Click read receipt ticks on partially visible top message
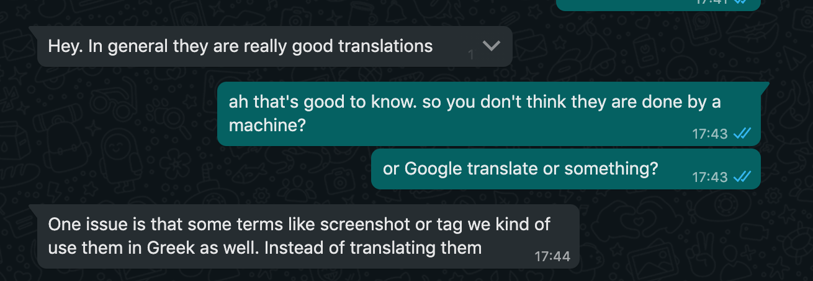This screenshot has height=281, width=813. [742, 2]
